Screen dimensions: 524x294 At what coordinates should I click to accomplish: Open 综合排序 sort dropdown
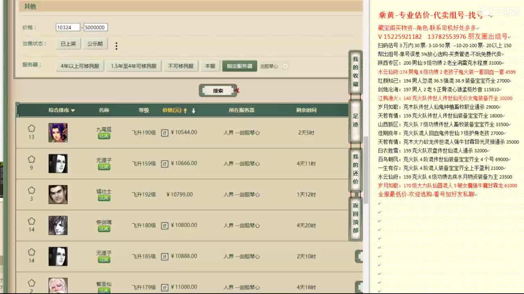coord(62,110)
